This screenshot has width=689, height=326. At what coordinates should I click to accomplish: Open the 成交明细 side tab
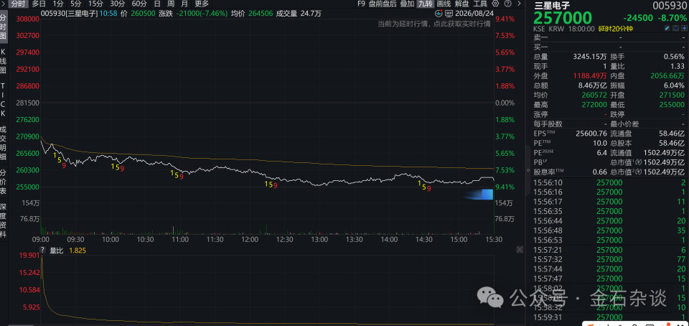click(x=4, y=144)
